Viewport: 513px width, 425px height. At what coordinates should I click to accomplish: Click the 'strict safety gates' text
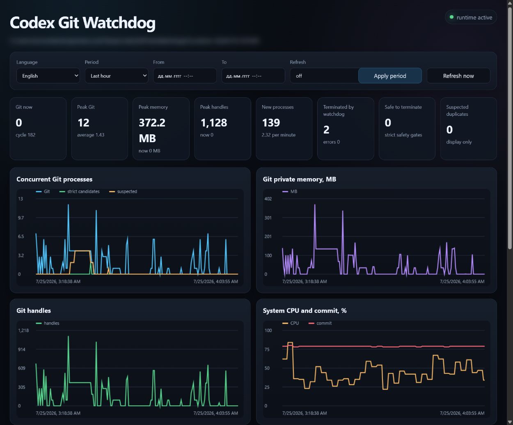click(403, 135)
